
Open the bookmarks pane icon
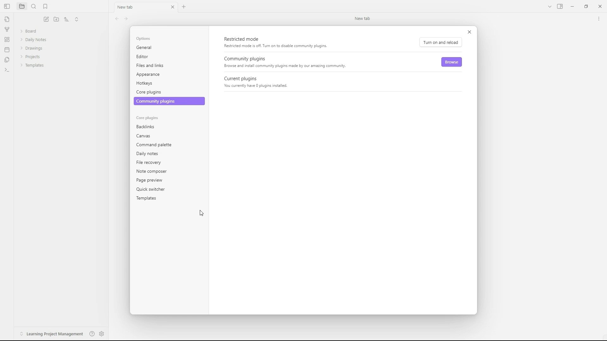[45, 6]
